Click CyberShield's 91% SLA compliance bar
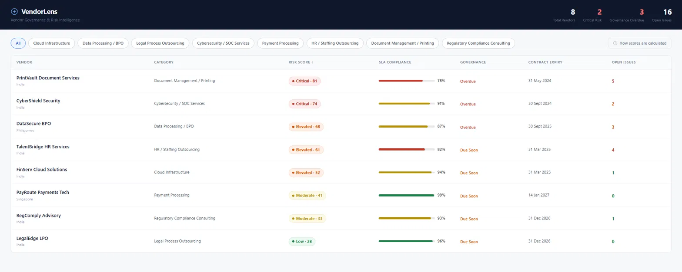The width and height of the screenshot is (682, 272). pyautogui.click(x=406, y=104)
